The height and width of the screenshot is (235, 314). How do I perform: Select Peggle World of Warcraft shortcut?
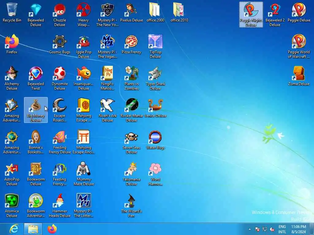click(x=299, y=47)
